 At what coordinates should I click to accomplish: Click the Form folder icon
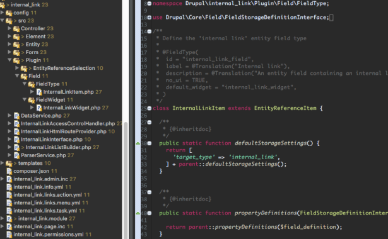(16, 52)
